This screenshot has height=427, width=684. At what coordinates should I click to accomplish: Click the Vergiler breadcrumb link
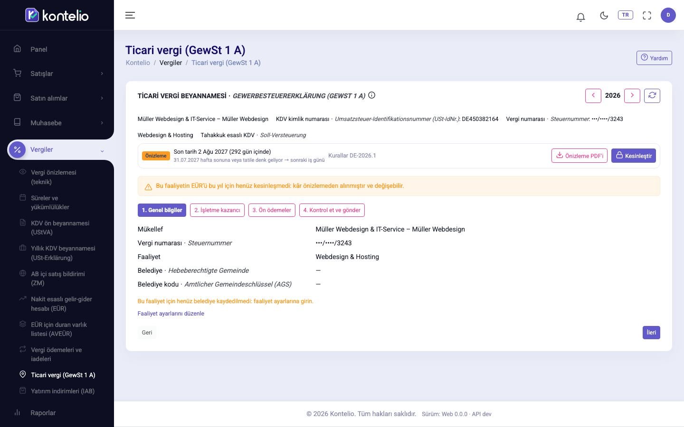click(171, 63)
